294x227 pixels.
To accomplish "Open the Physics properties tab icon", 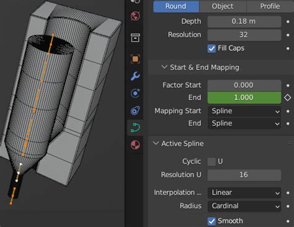I will [x=135, y=93].
